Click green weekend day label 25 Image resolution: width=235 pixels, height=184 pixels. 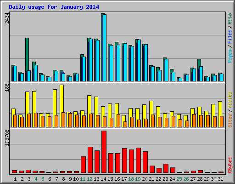tap(179, 179)
